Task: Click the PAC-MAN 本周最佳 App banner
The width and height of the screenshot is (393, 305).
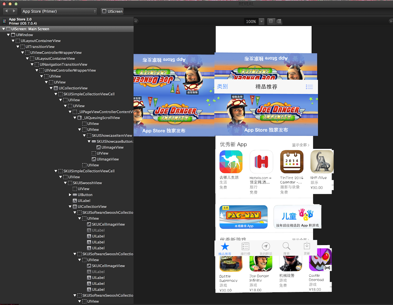Action: (x=243, y=217)
